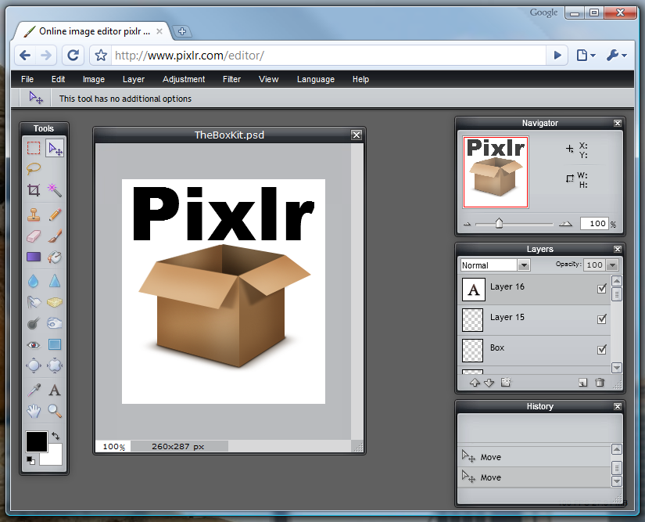Select the Type (A) tool
The image size is (645, 522).
(x=55, y=390)
